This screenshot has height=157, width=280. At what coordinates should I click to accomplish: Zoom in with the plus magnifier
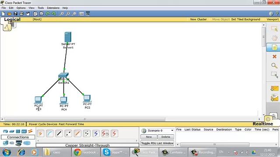tap(62, 14)
